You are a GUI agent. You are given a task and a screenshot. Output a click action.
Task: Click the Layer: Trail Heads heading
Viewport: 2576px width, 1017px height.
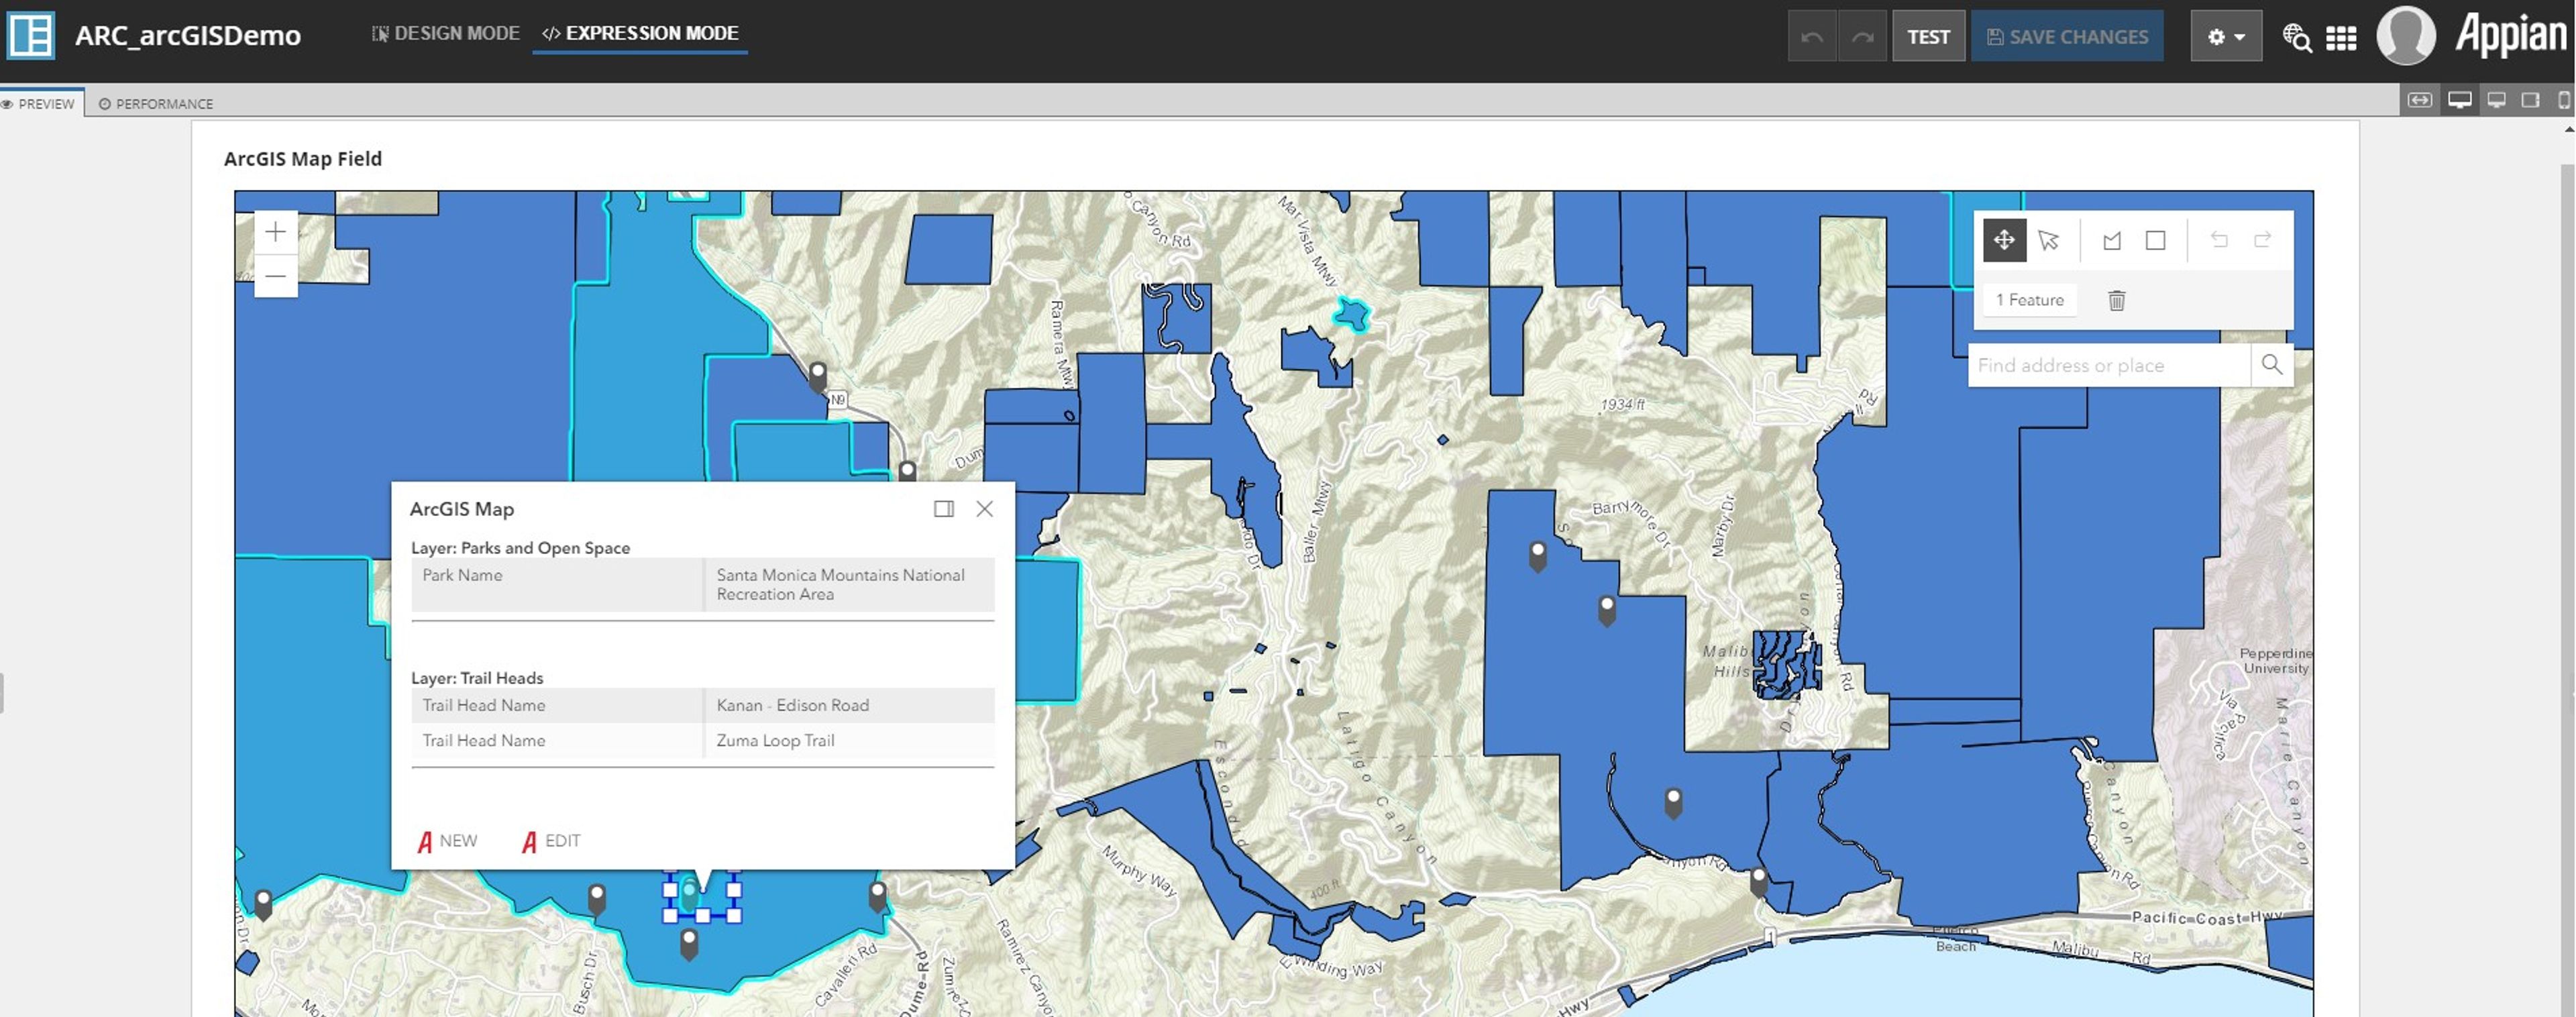pyautogui.click(x=477, y=678)
